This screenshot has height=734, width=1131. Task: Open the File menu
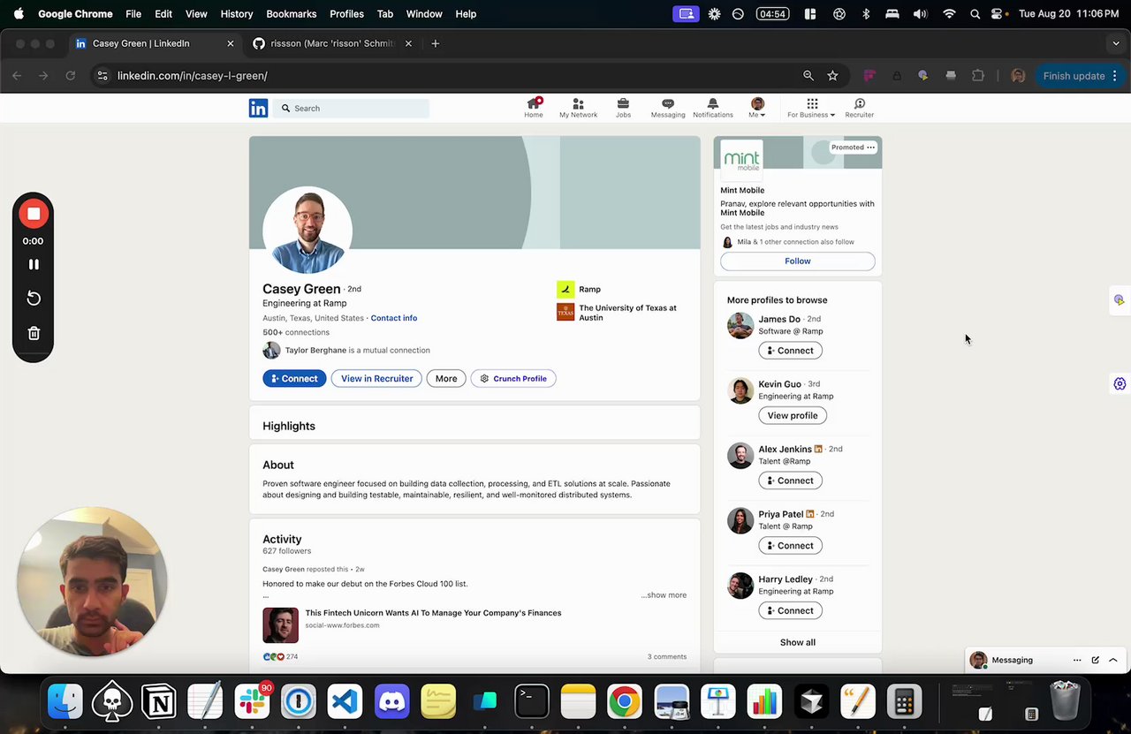pos(133,14)
